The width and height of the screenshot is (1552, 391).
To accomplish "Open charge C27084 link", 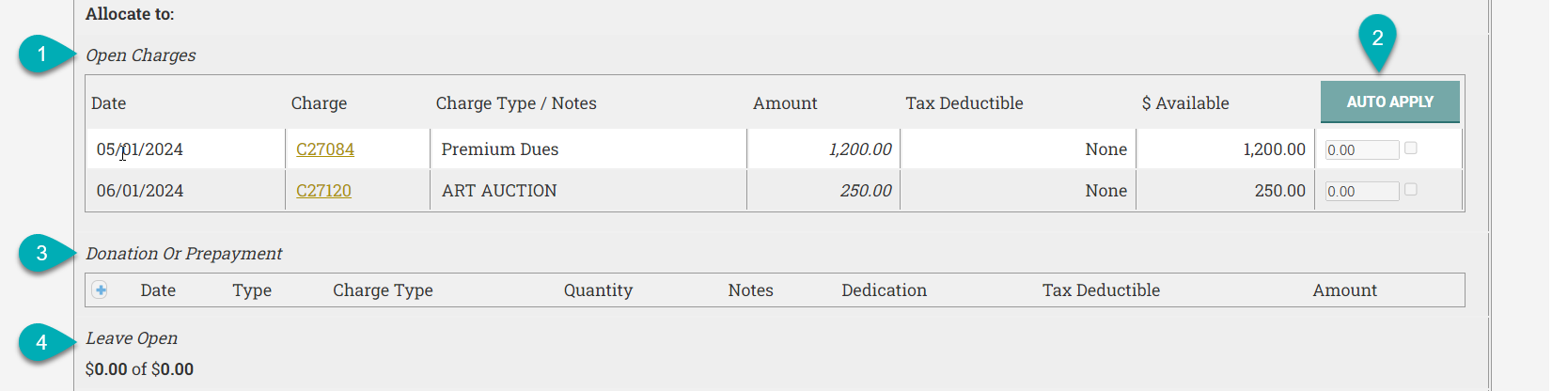I will tap(325, 149).
